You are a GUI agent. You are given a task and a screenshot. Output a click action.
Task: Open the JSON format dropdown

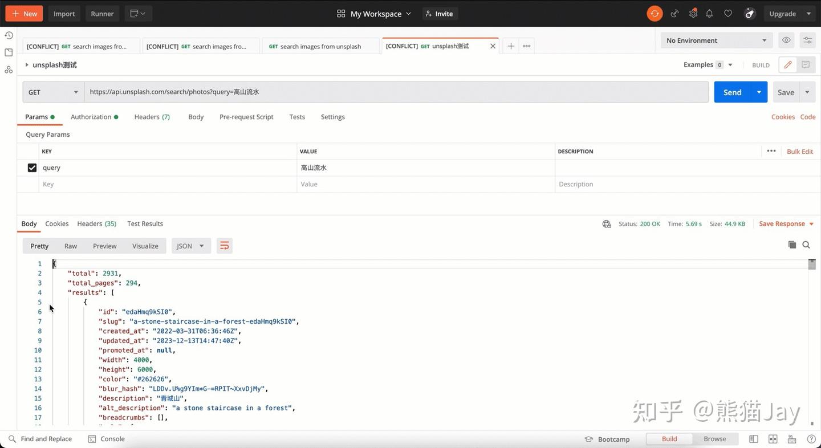190,246
